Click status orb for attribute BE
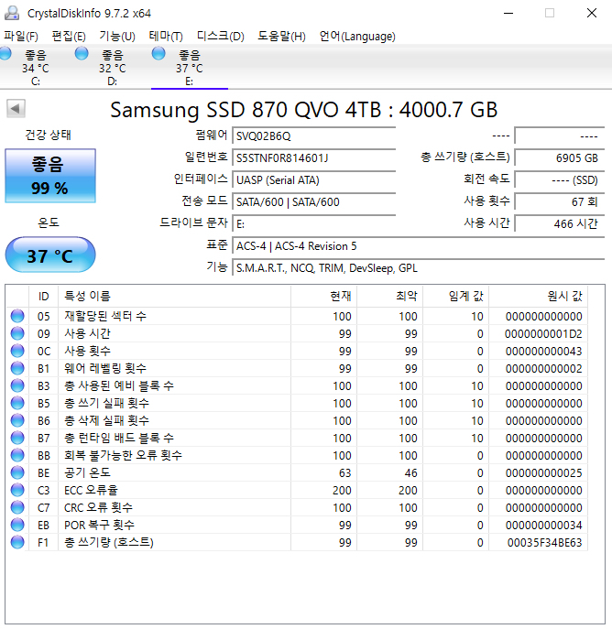The width and height of the screenshot is (612, 629). tap(17, 472)
